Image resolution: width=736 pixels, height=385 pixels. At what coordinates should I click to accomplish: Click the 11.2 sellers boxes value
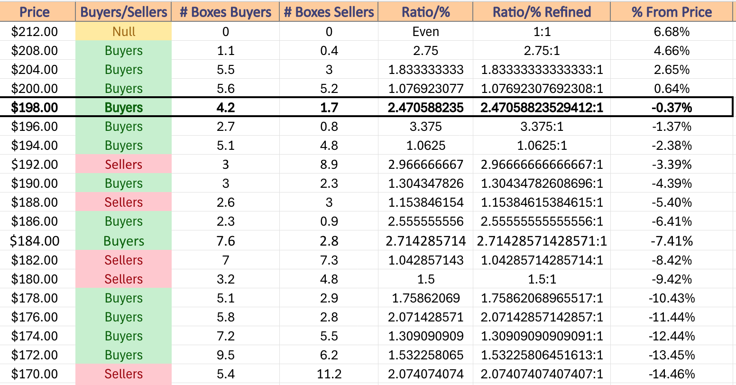tap(329, 374)
